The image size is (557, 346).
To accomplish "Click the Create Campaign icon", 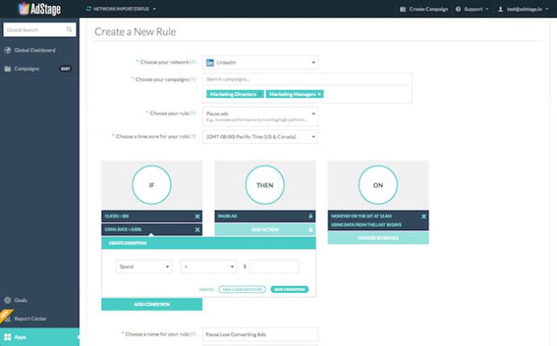I will click(x=402, y=9).
